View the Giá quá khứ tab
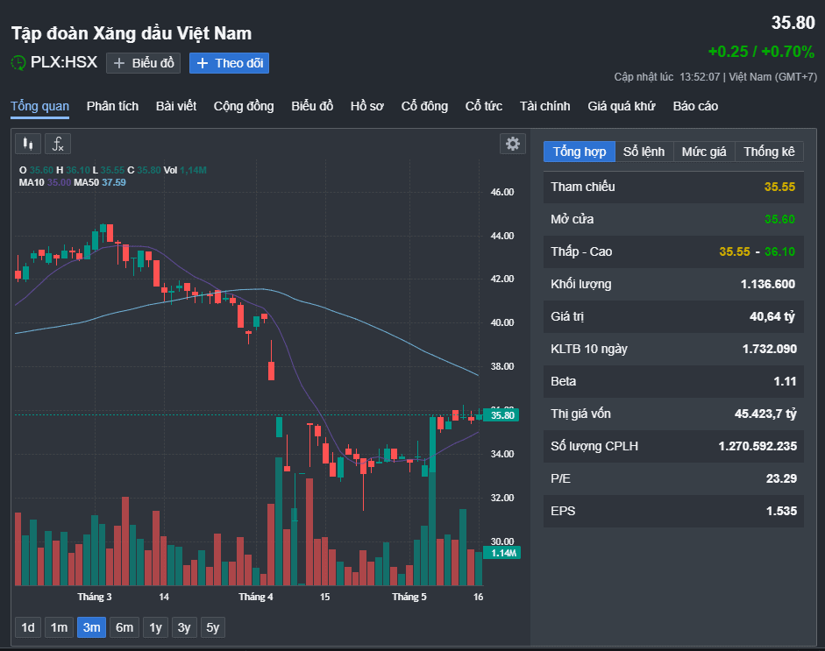The image size is (825, 651). pyautogui.click(x=622, y=106)
